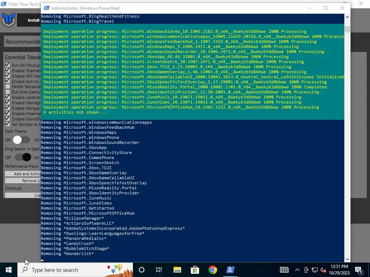Close the Chris Titus Tech utility window
Image resolution: width=370 pixels, height=277 pixels.
[x=361, y=4]
